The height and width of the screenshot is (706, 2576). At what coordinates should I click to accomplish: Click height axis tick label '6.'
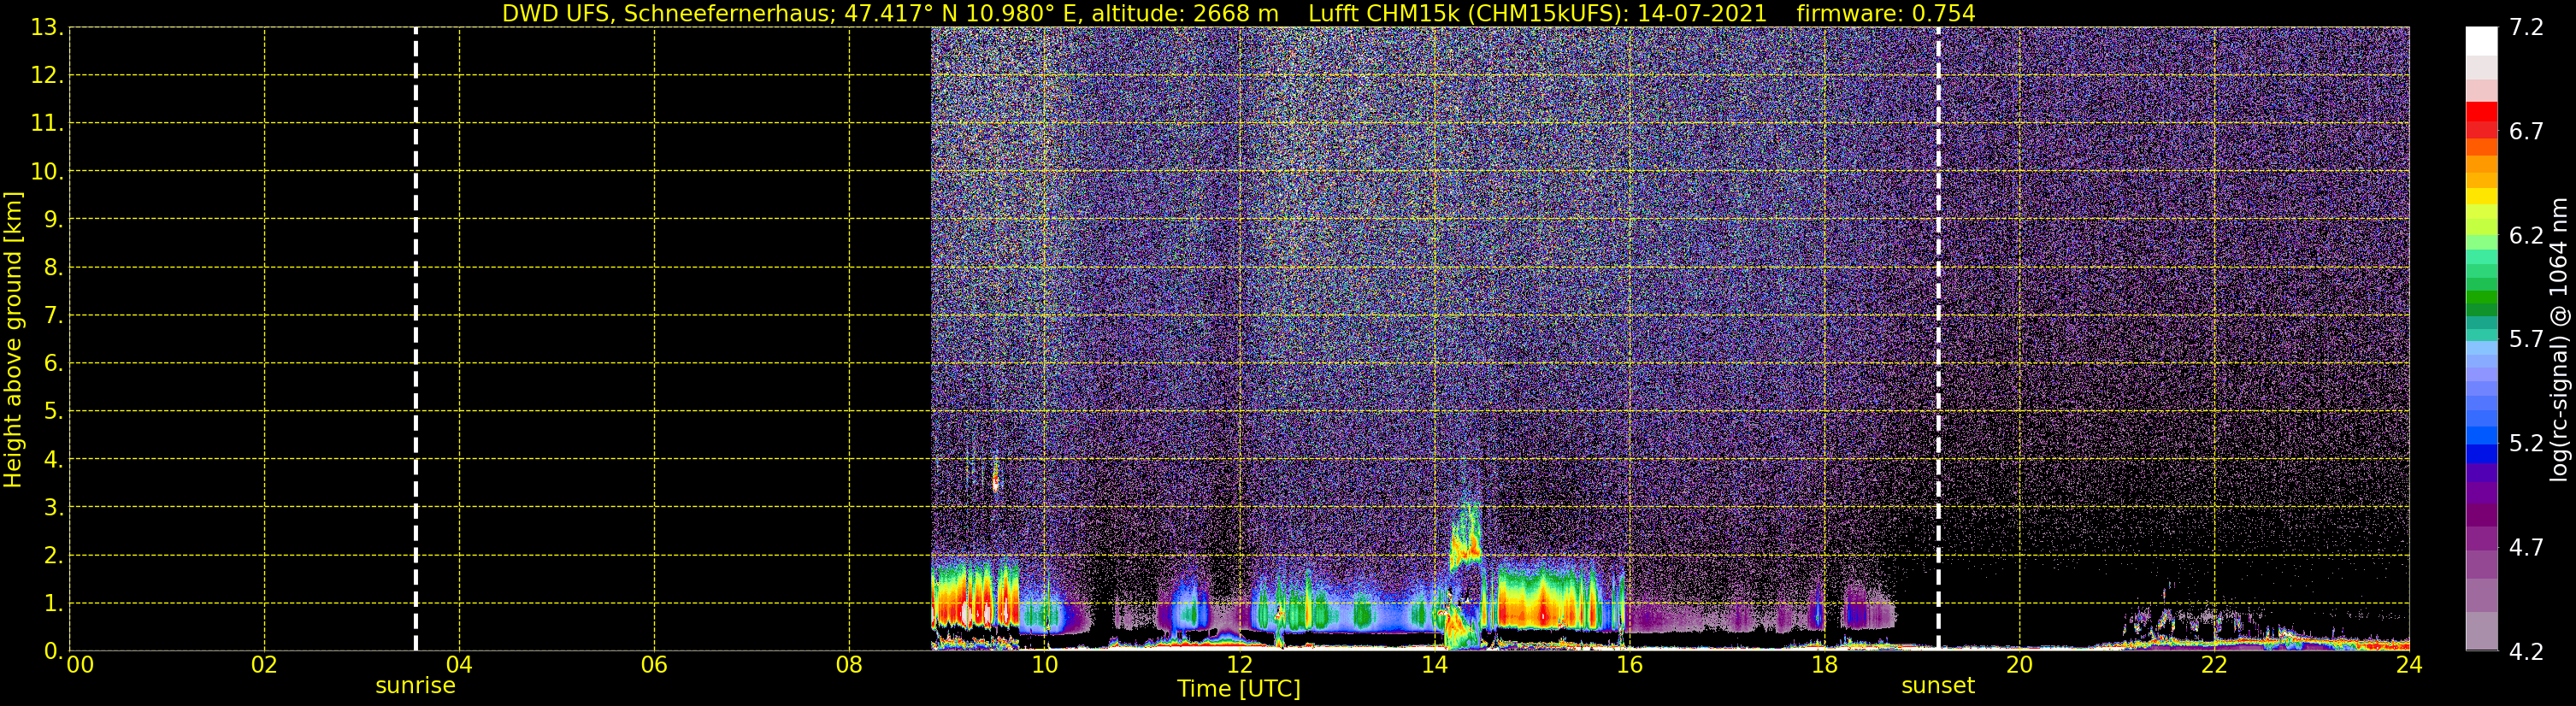pos(53,364)
